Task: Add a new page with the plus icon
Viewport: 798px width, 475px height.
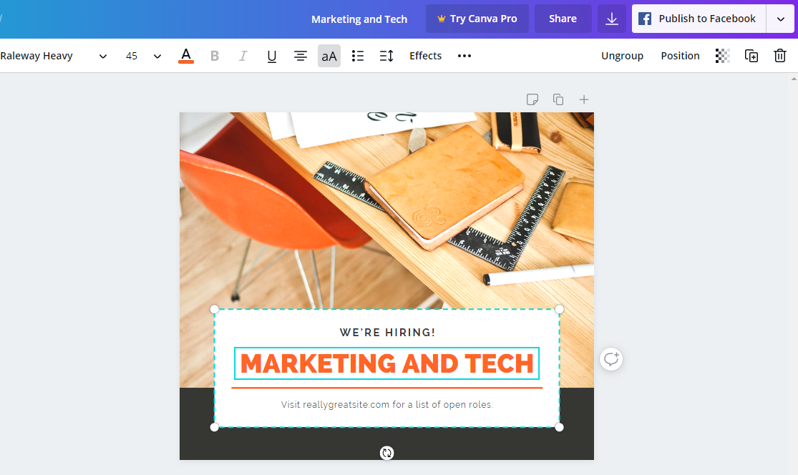Action: [584, 99]
